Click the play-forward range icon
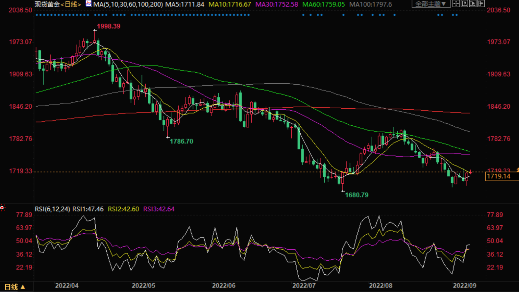The height and width of the screenshot is (292, 519). click(x=473, y=4)
